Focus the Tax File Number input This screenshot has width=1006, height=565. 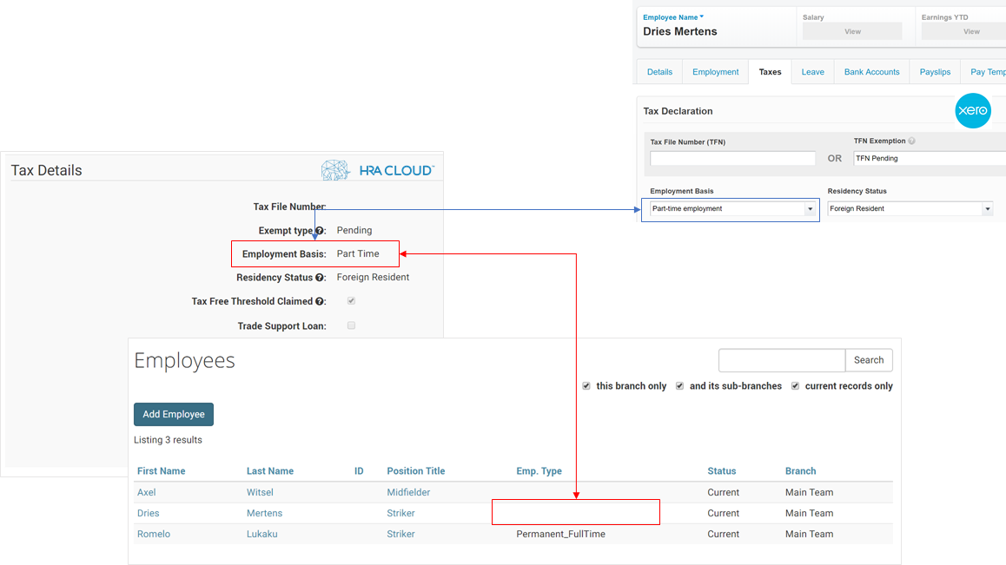pyautogui.click(x=732, y=159)
